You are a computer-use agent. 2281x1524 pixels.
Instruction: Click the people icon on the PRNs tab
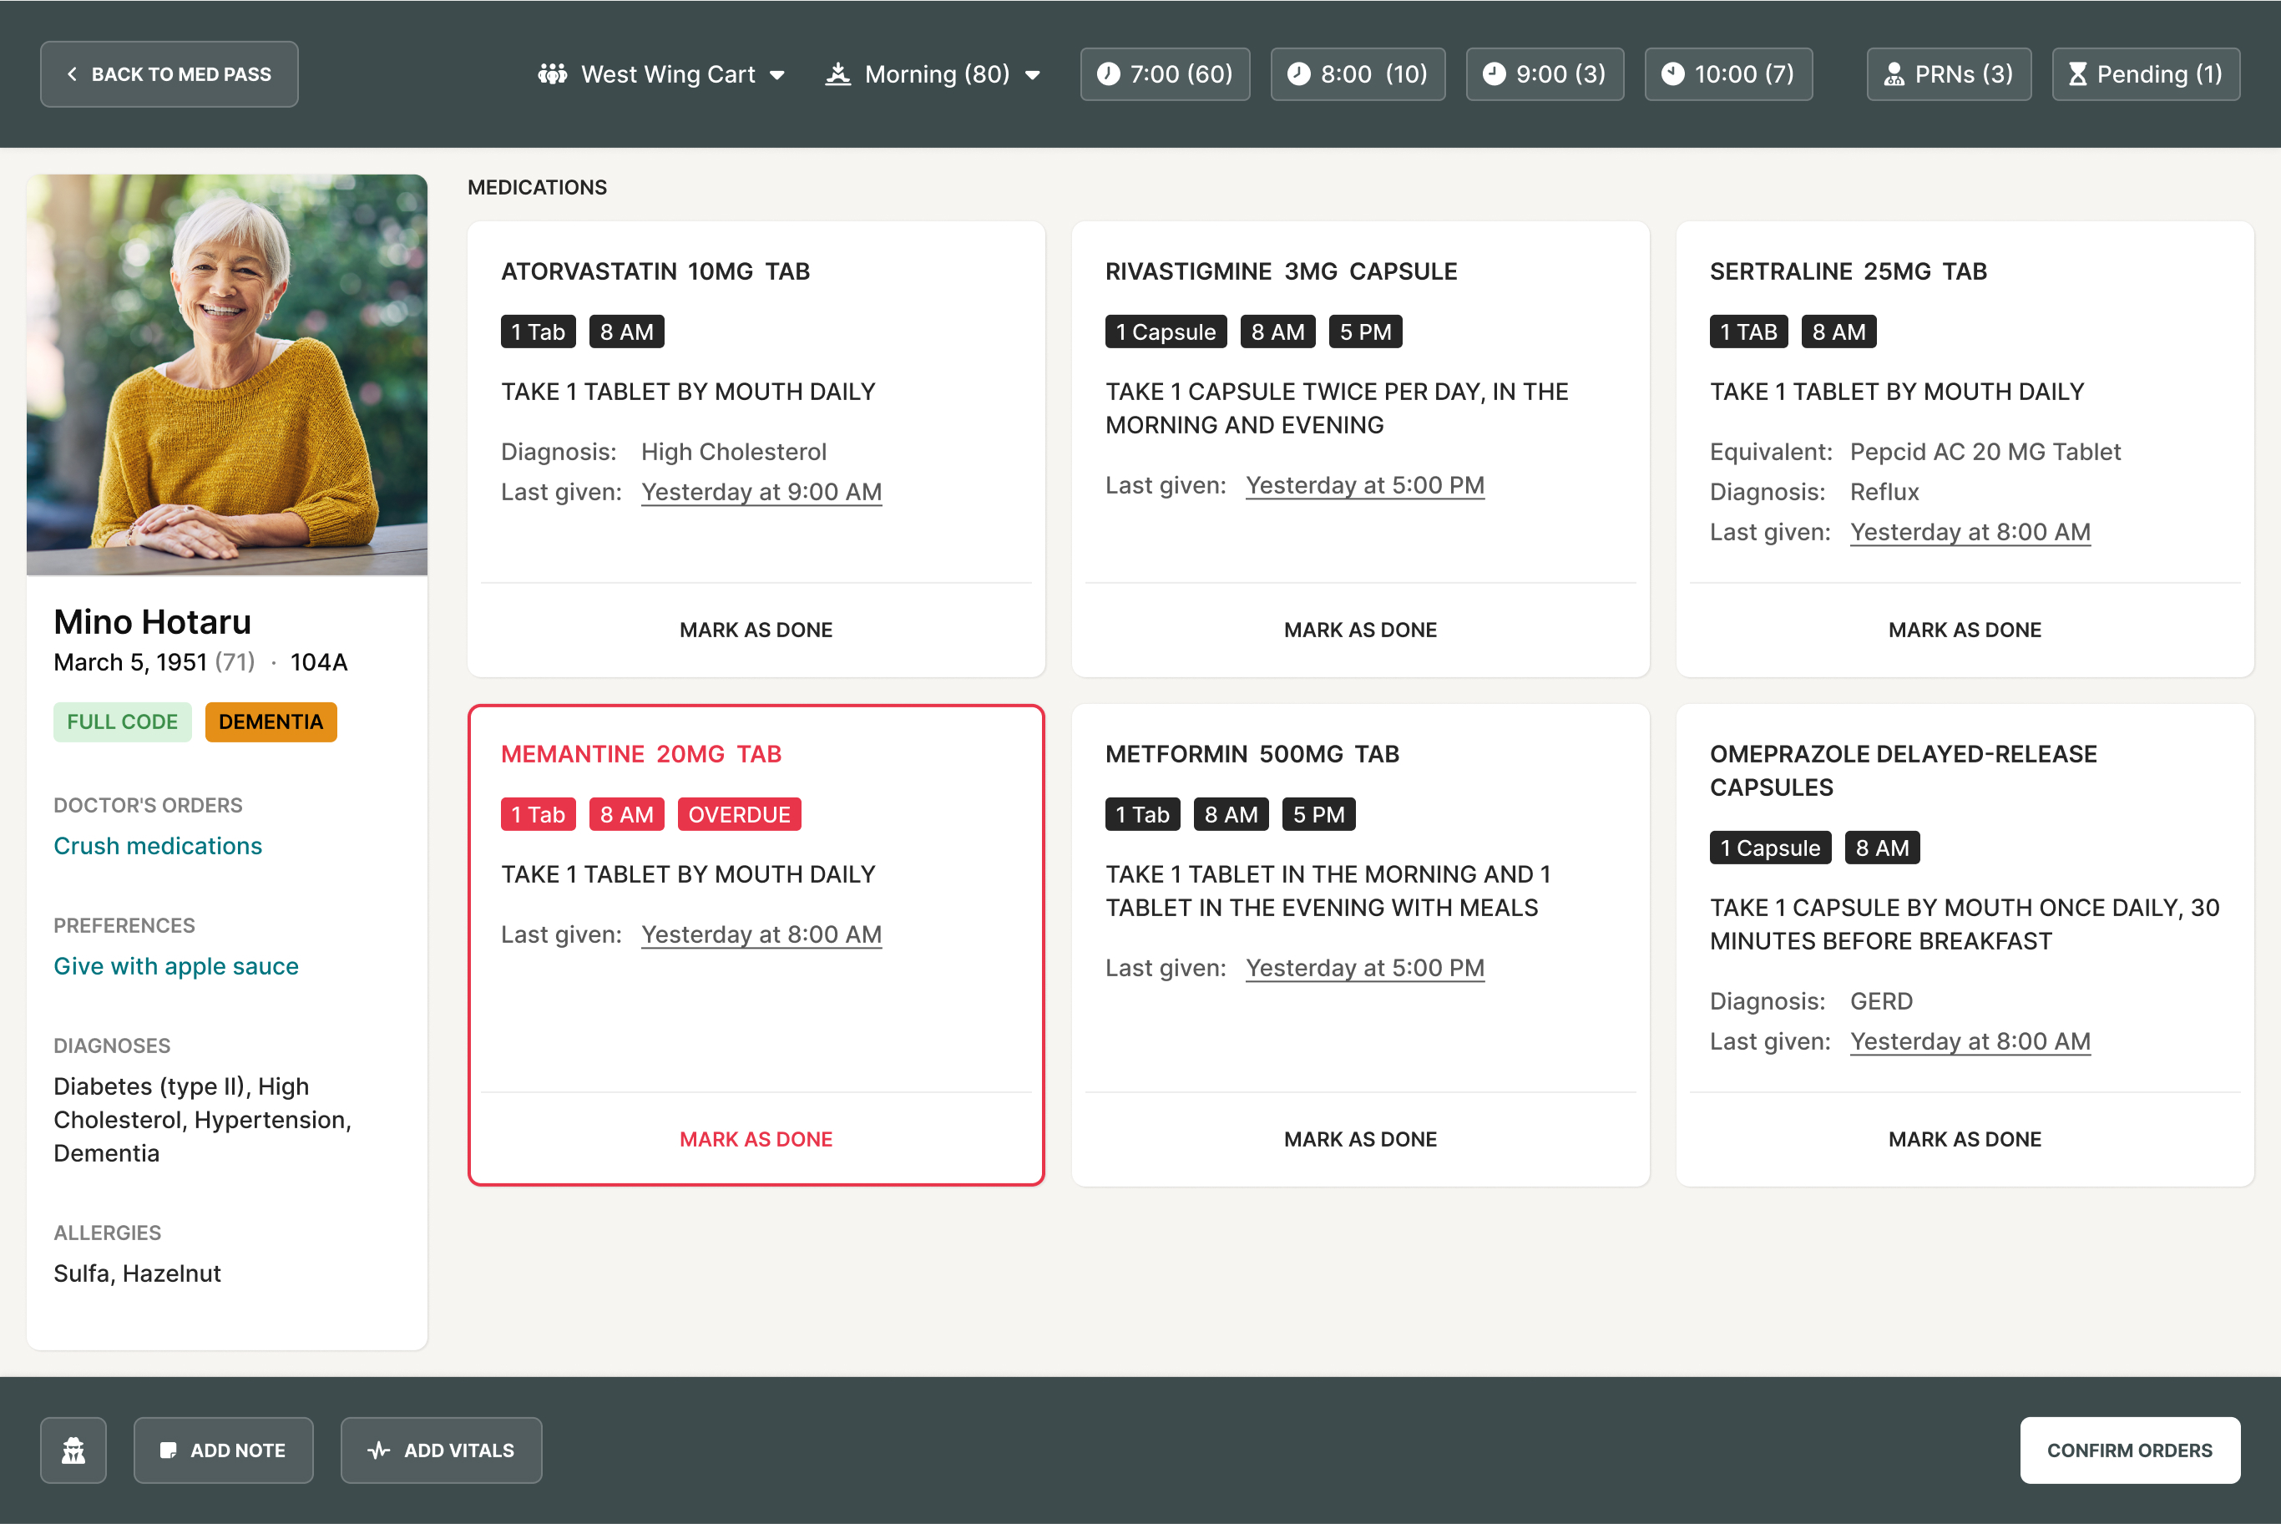(x=1893, y=73)
